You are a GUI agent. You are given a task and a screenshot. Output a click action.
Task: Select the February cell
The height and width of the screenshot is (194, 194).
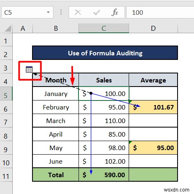56,107
